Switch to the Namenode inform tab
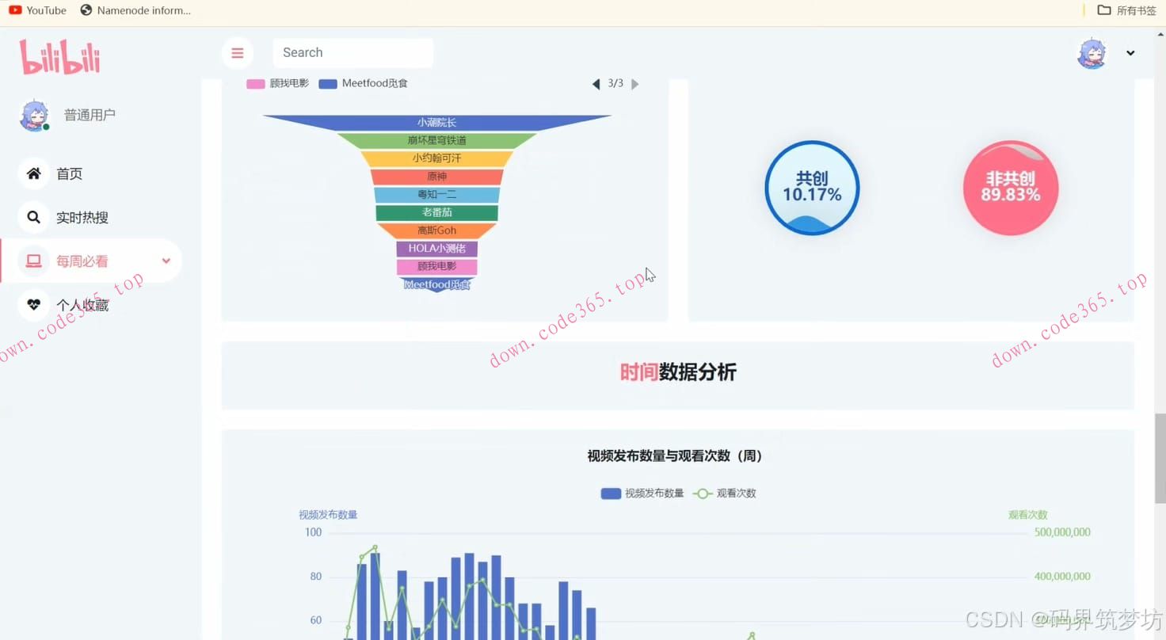The height and width of the screenshot is (640, 1166). [x=135, y=10]
